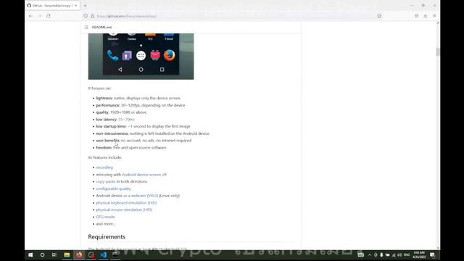464x261 pixels.
Task: Open the OTG mode link
Action: pos(105,217)
